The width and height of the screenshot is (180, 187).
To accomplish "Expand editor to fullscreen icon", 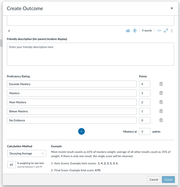I will pyautogui.click(x=166, y=30).
